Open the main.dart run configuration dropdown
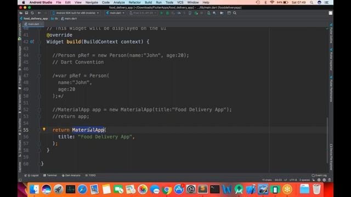 point(115,13)
